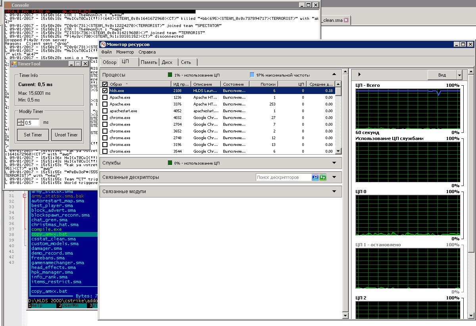The width and height of the screenshot is (476, 326).
Task: Switch to the Память tab
Action: click(x=149, y=62)
